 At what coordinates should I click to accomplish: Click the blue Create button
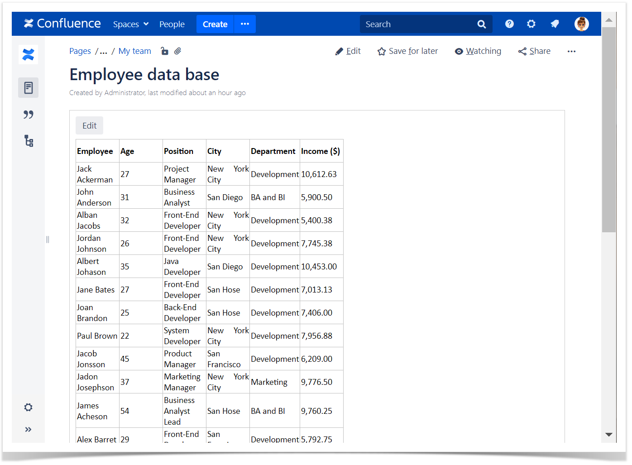coord(215,24)
